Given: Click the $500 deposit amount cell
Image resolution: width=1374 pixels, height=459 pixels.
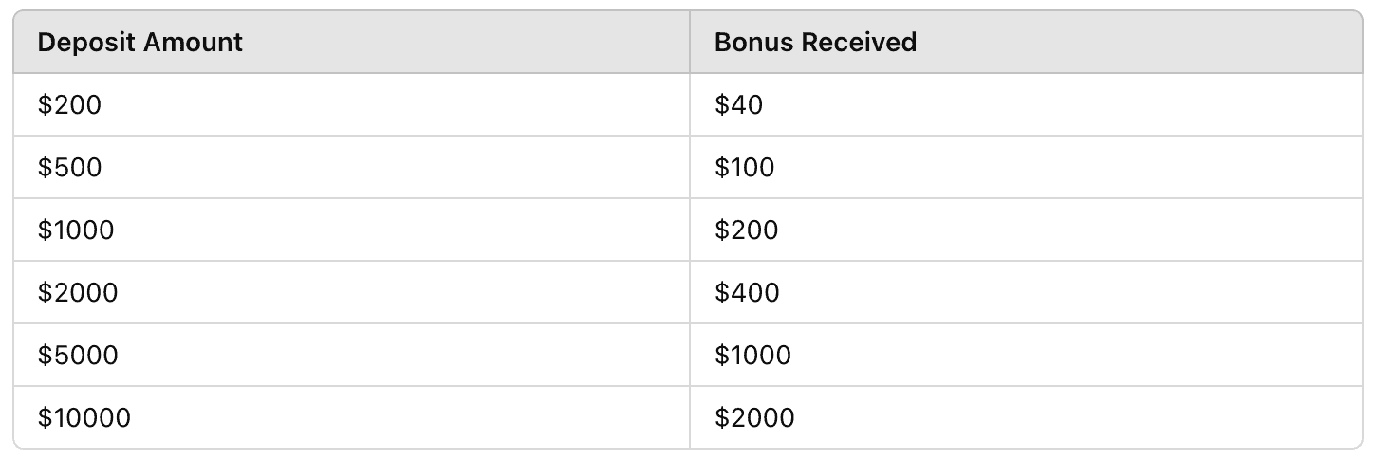Looking at the screenshot, I should (69, 168).
